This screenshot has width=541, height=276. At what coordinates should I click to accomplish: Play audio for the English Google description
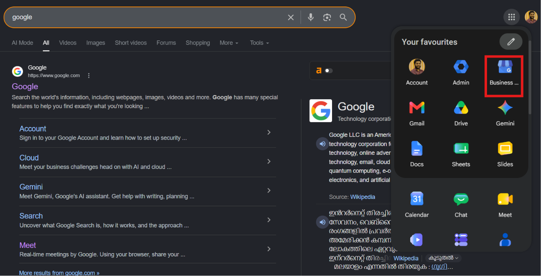coord(322,144)
